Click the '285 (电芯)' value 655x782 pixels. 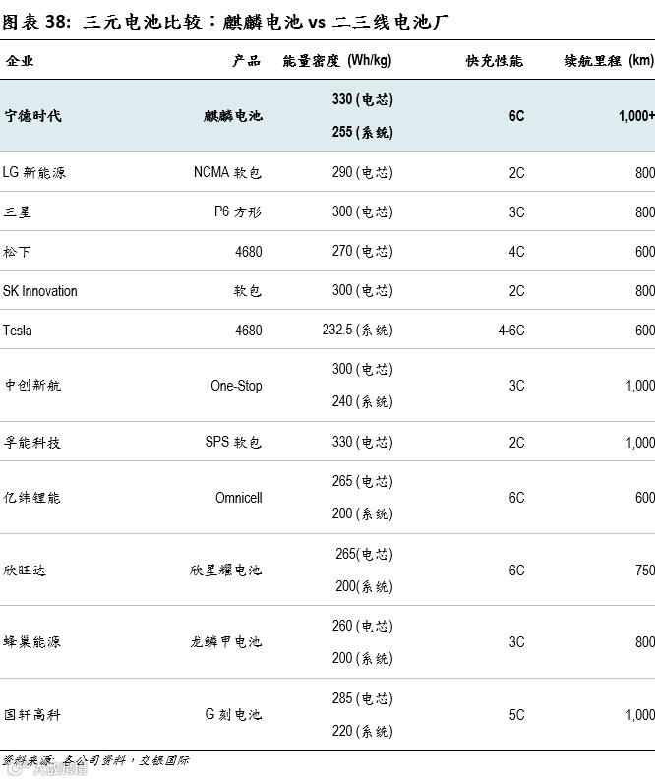click(363, 698)
